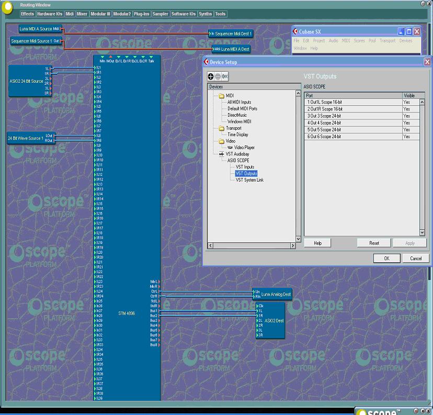Select ASIO SCOPE node in device tree
Screen dimensions: 433x415
(238, 161)
